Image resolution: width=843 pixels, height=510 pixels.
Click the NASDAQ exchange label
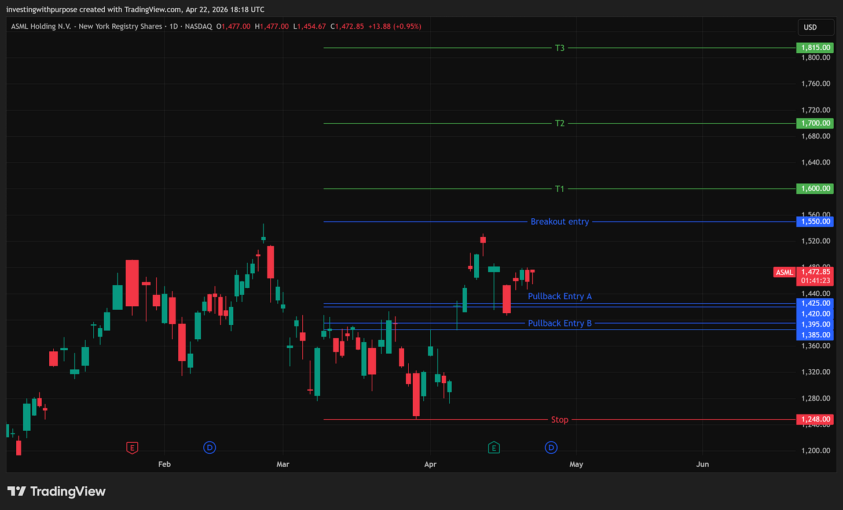point(199,27)
